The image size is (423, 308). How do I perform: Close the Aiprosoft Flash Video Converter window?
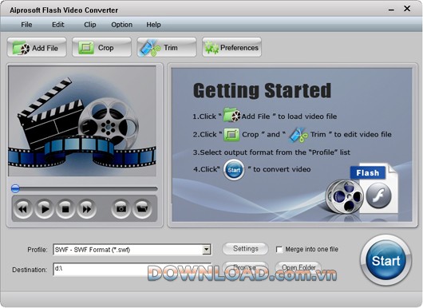tap(407, 9)
